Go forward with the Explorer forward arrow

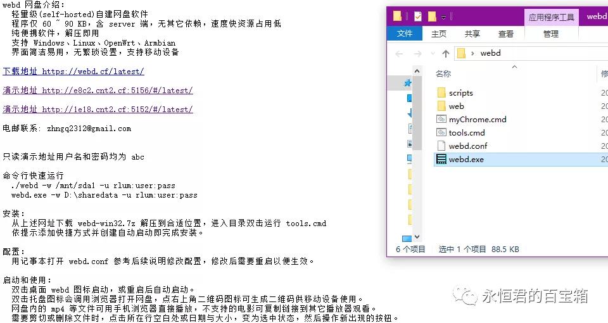(x=417, y=53)
